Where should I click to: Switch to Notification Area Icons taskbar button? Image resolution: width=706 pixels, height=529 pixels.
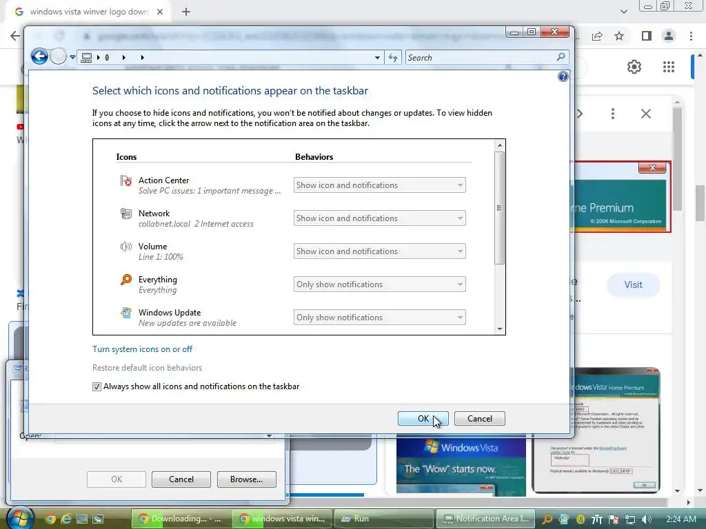[485, 519]
